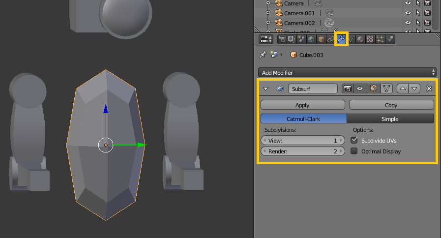Open the Texture properties tab

click(370, 39)
